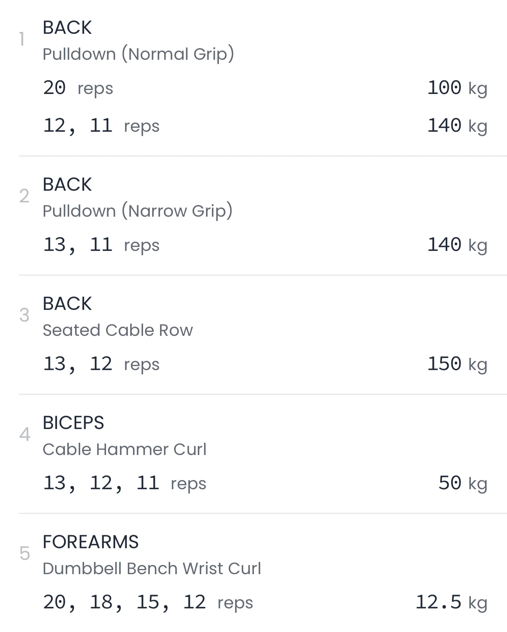The height and width of the screenshot is (632, 507).
Task: Open the Pulldown (Normal Grip) exercise
Action: 138,54
